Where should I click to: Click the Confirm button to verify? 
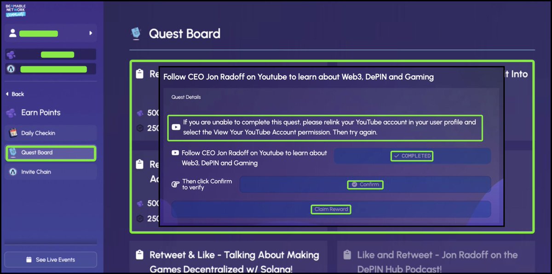coord(365,185)
